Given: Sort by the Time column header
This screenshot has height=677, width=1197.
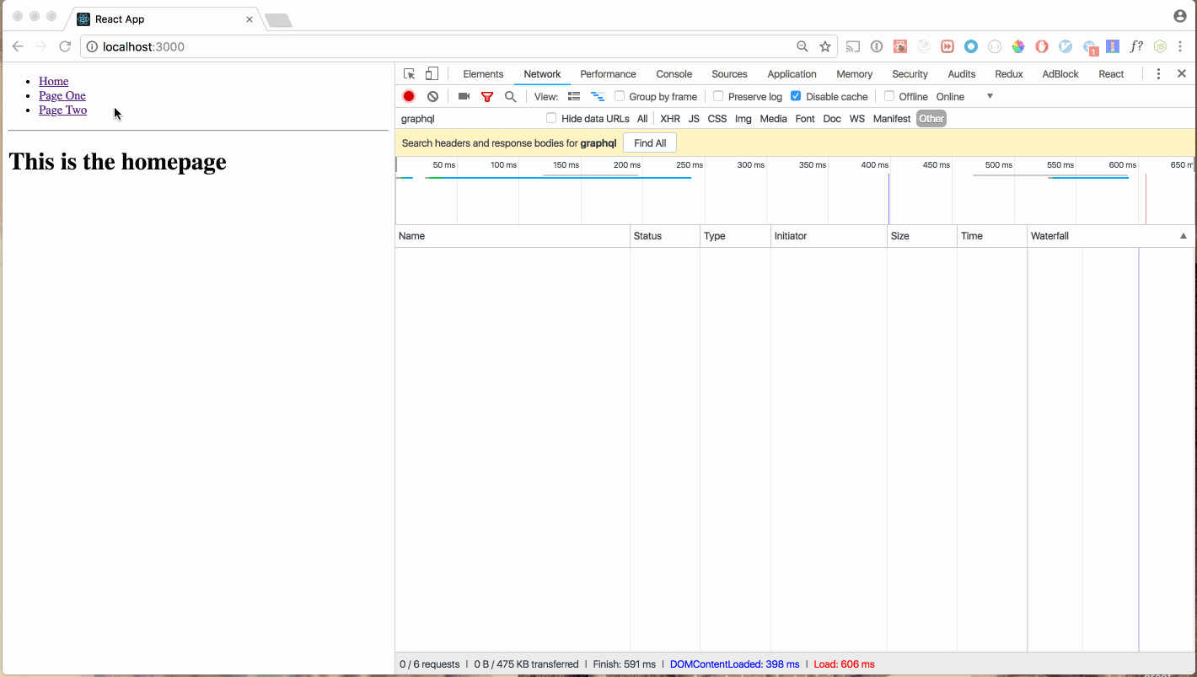Looking at the screenshot, I should [x=992, y=236].
